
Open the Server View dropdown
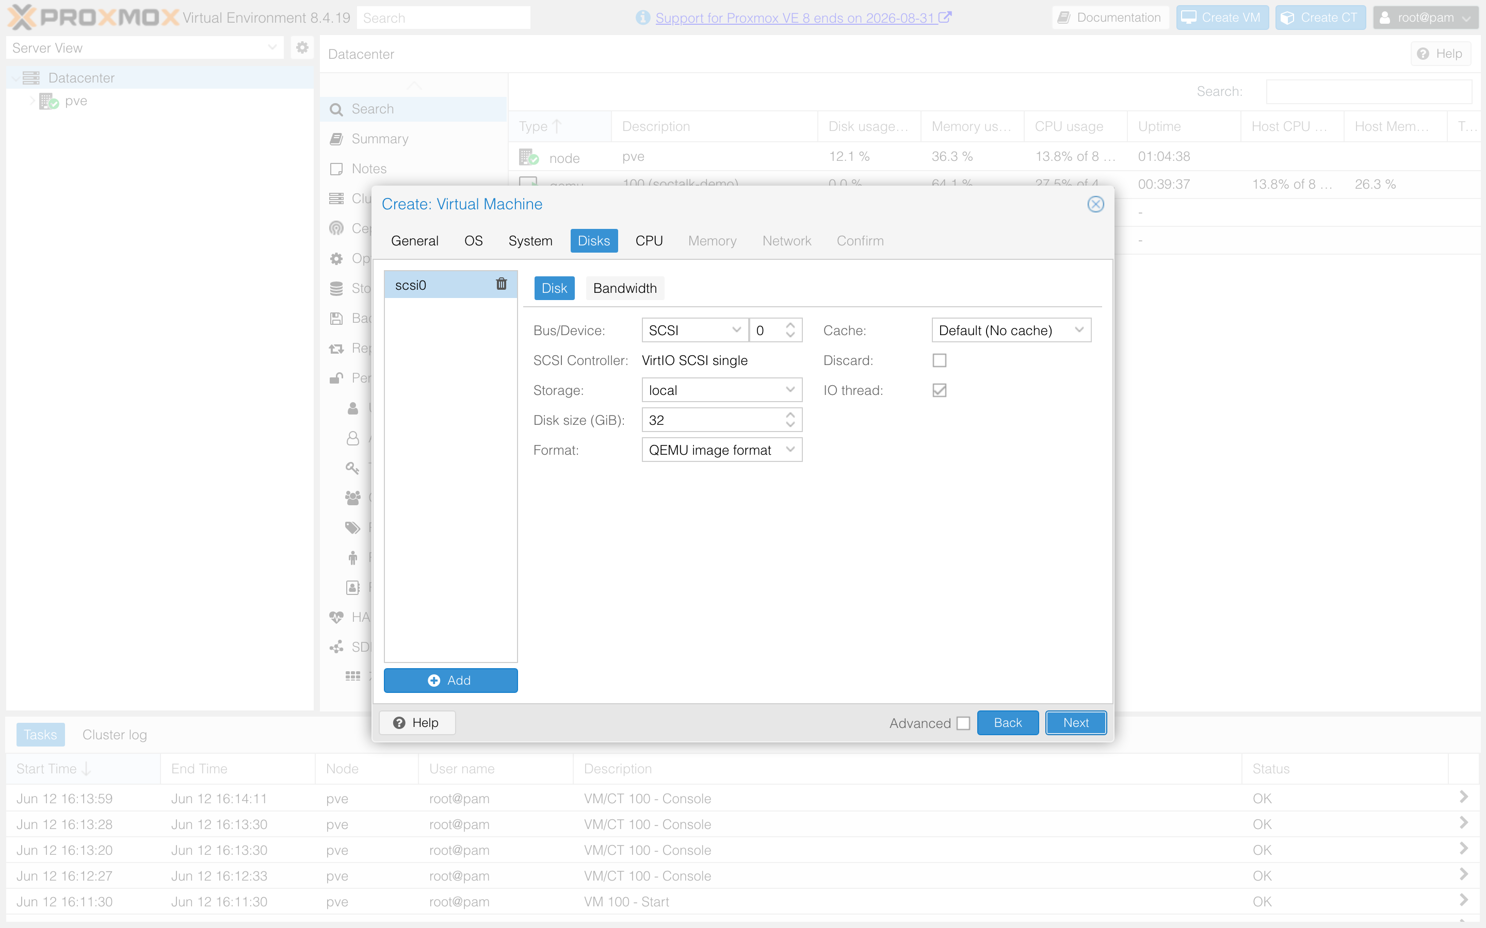(x=272, y=47)
